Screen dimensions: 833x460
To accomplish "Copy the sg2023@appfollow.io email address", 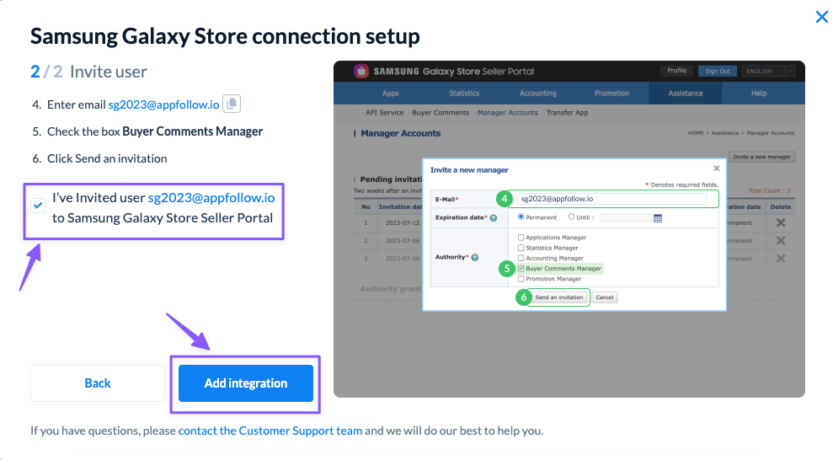I will point(232,104).
